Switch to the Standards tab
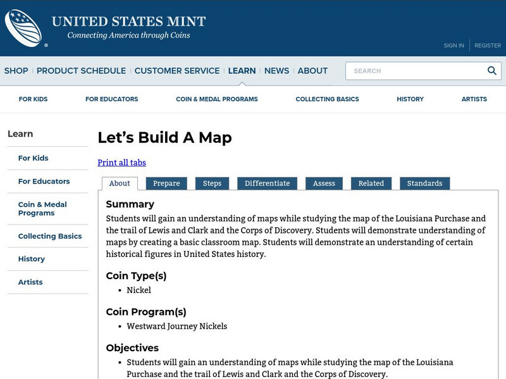The image size is (506, 379). pyautogui.click(x=425, y=183)
